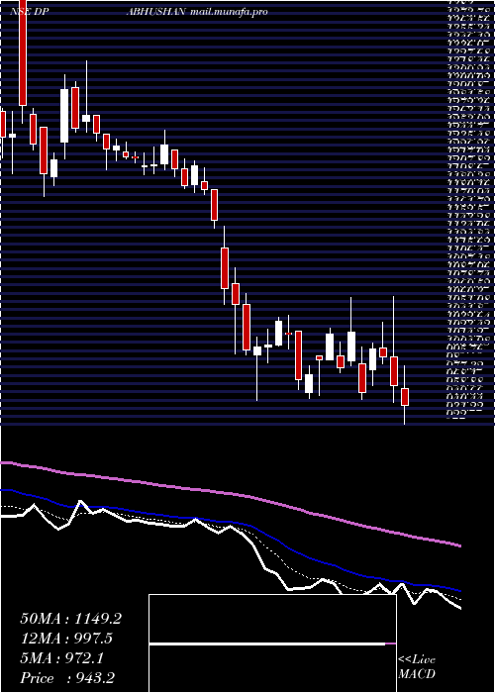Click the last red candle on the right
The height and width of the screenshot is (693, 495).
[x=405, y=396]
